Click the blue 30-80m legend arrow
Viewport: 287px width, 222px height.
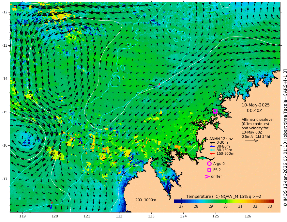click(x=212, y=146)
